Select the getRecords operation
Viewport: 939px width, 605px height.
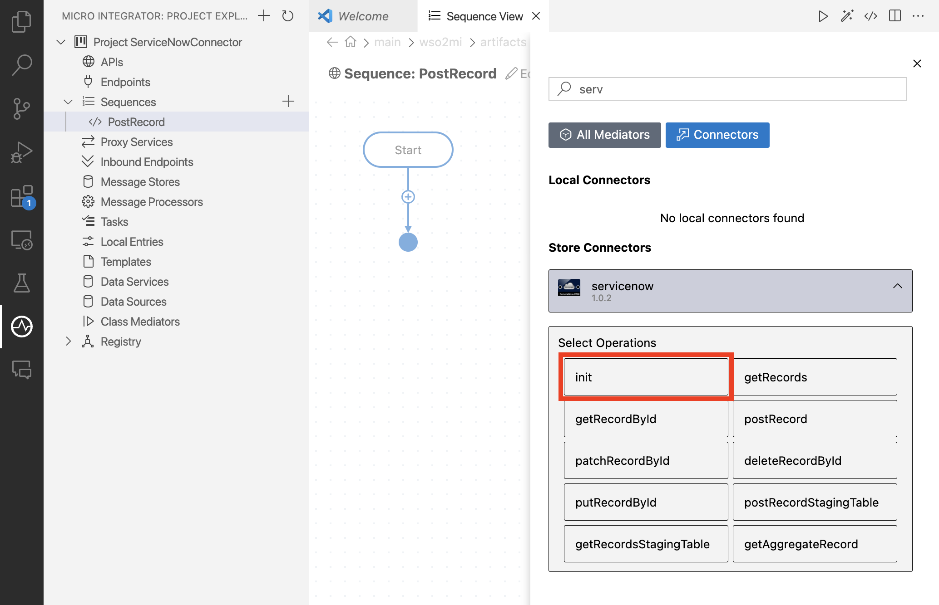(x=815, y=377)
